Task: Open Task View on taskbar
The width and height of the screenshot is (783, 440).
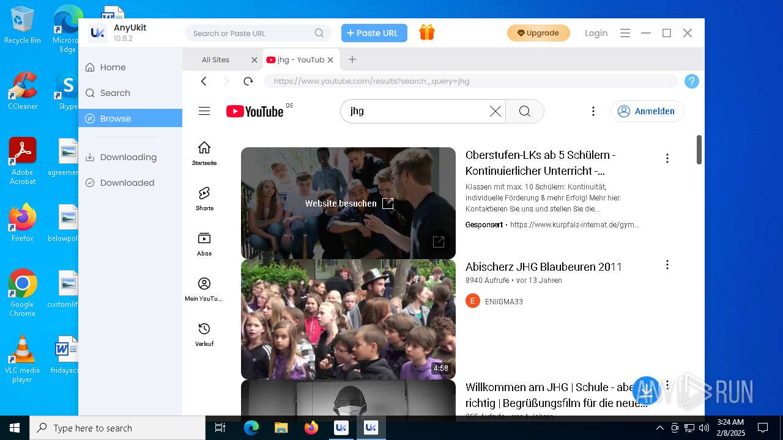Action: coord(220,428)
